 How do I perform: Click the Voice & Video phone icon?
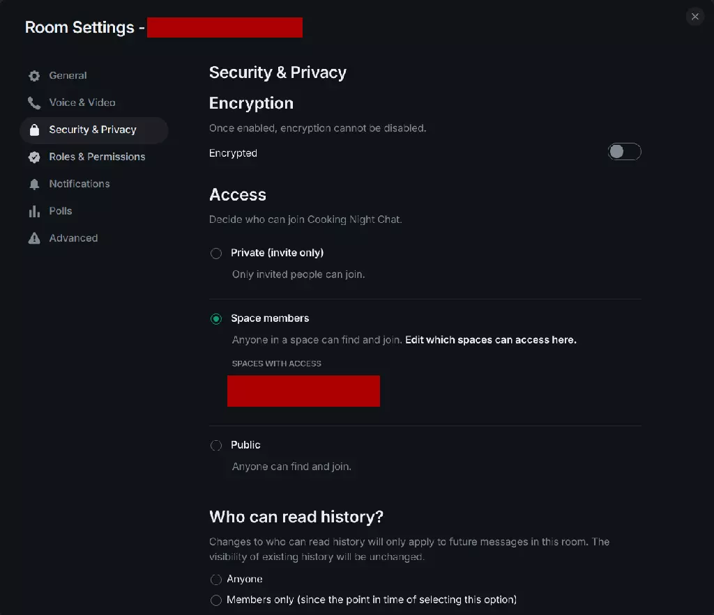click(34, 103)
